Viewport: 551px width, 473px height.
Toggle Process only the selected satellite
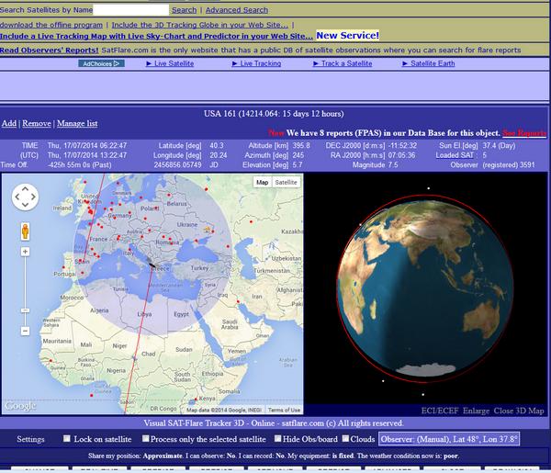coord(145,439)
